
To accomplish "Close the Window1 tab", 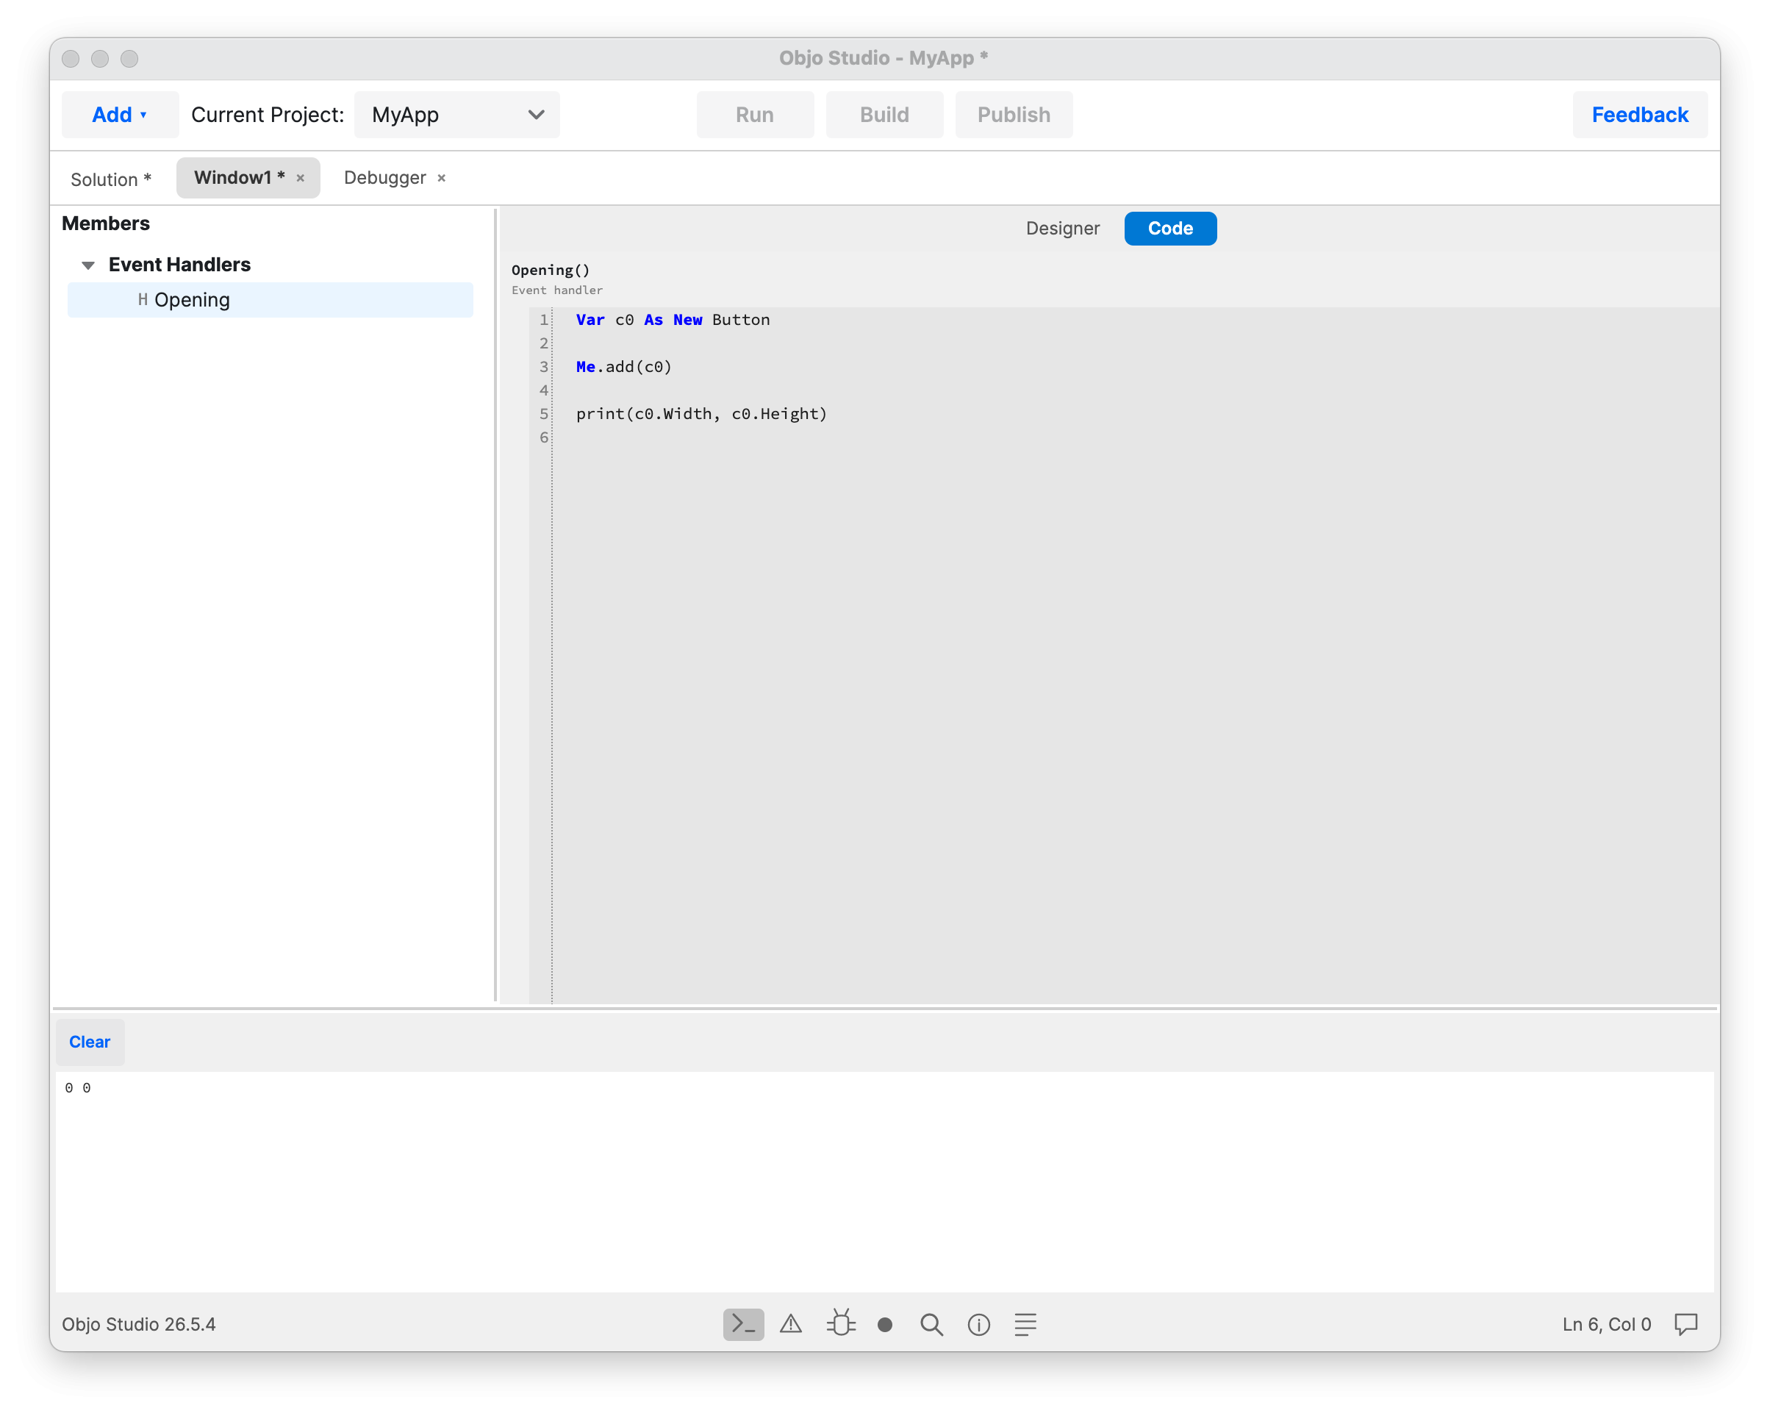I will coord(301,178).
